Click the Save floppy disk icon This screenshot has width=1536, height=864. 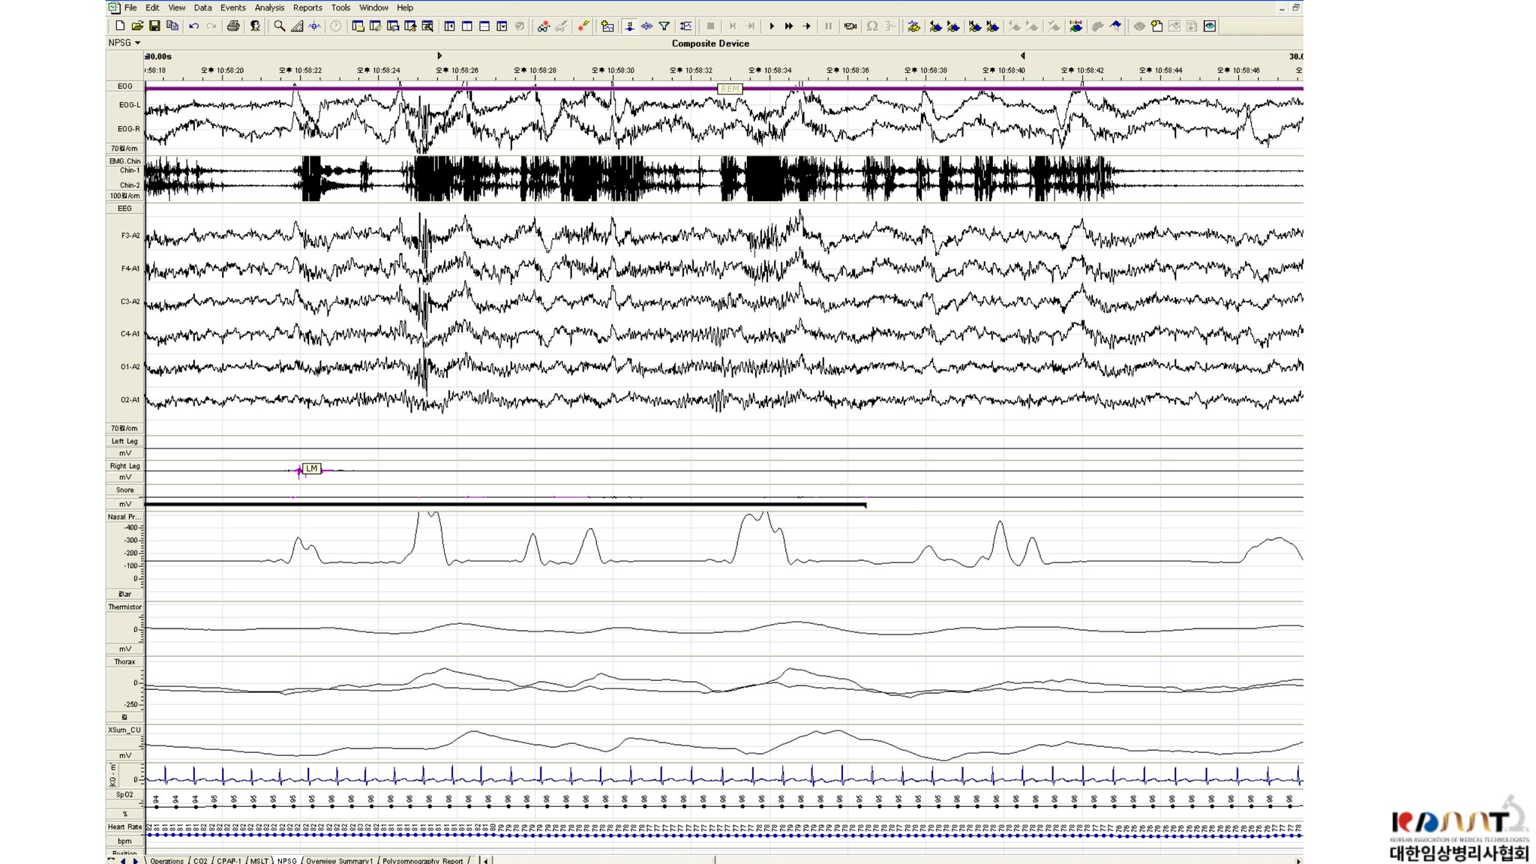point(154,26)
